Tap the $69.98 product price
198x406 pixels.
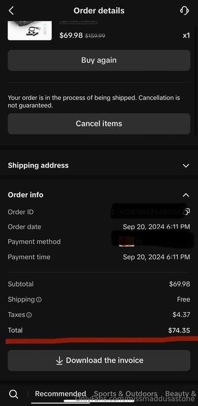tap(71, 36)
